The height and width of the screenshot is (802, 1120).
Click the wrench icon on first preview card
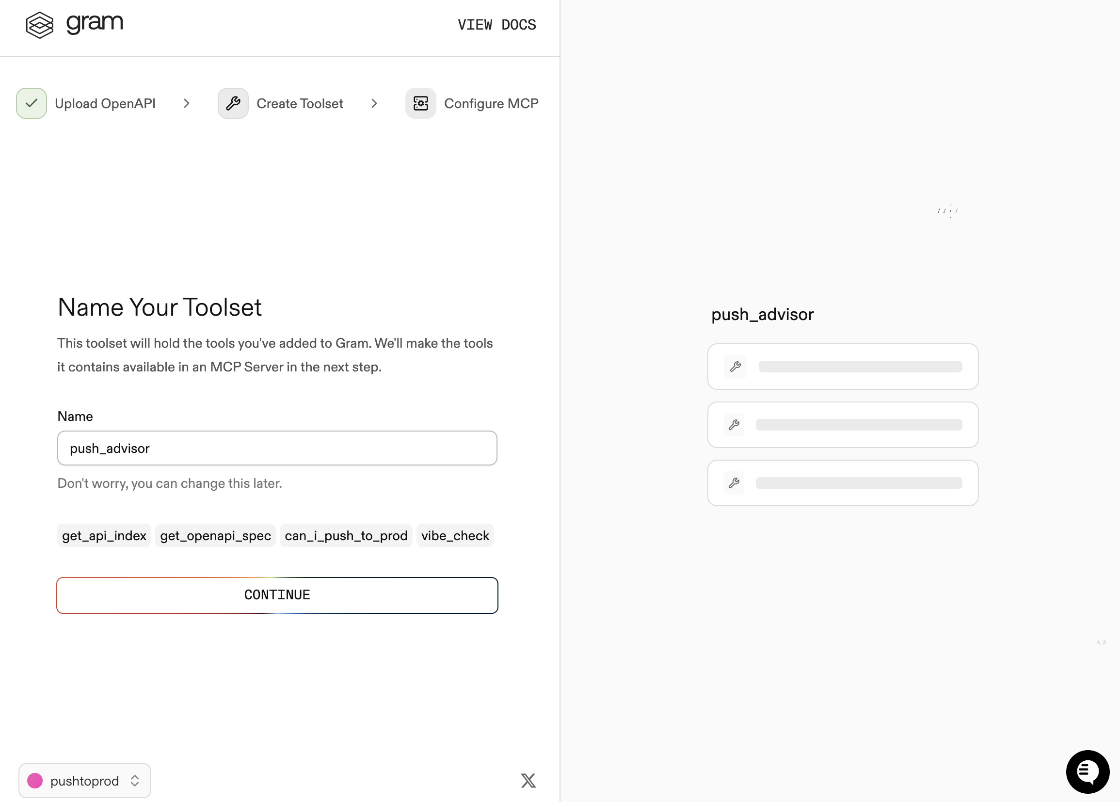(736, 367)
